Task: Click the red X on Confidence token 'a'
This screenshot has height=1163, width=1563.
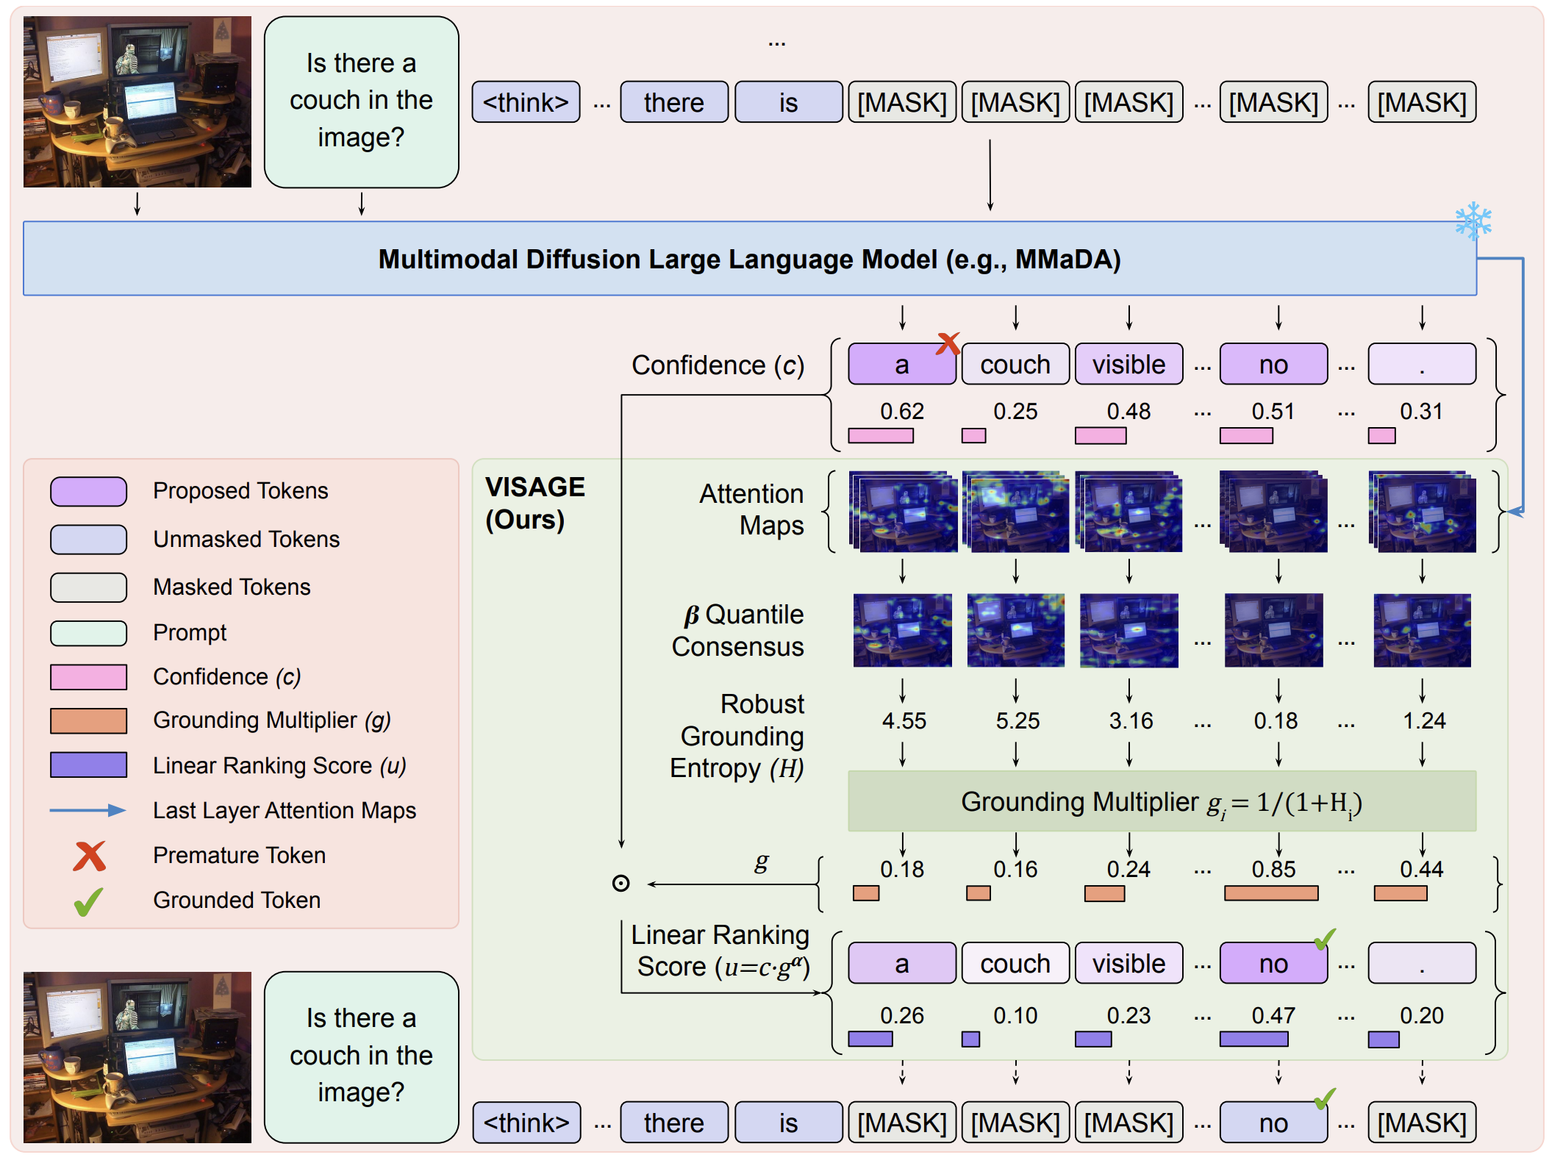Action: click(948, 343)
